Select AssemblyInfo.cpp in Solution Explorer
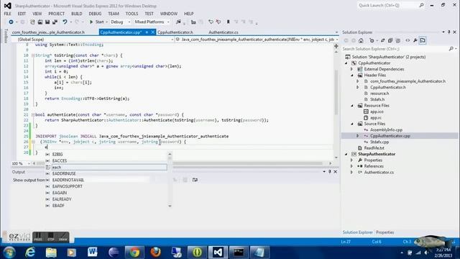The height and width of the screenshot is (259, 460). pos(386,129)
